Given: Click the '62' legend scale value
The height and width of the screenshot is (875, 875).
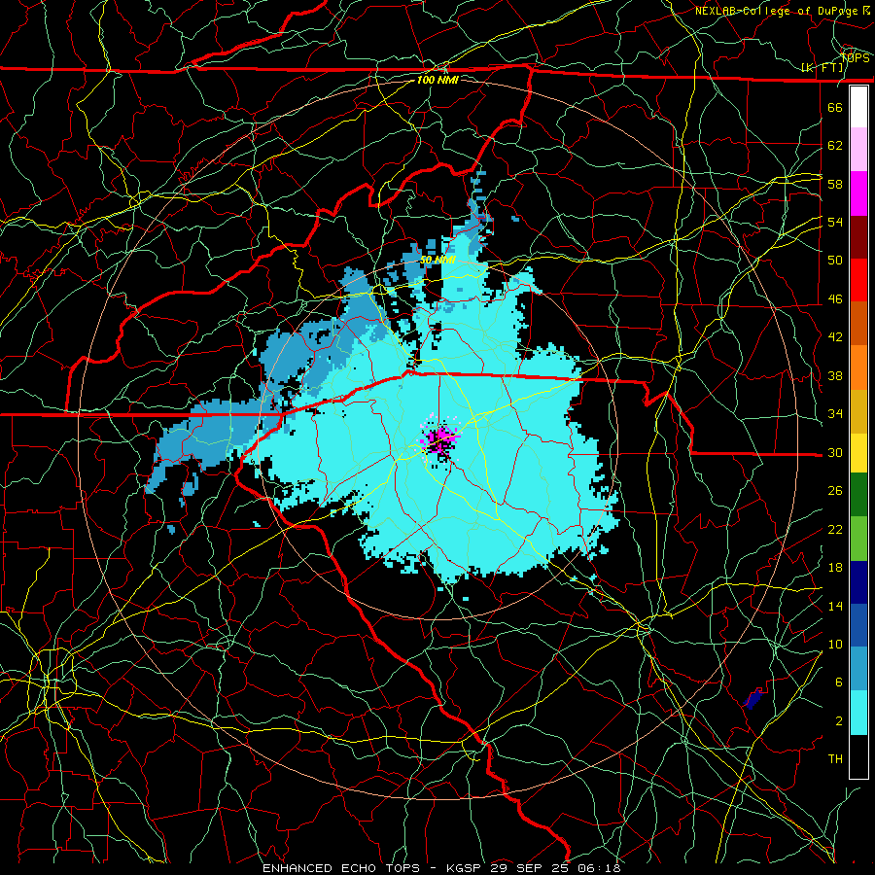Looking at the screenshot, I should tap(835, 146).
